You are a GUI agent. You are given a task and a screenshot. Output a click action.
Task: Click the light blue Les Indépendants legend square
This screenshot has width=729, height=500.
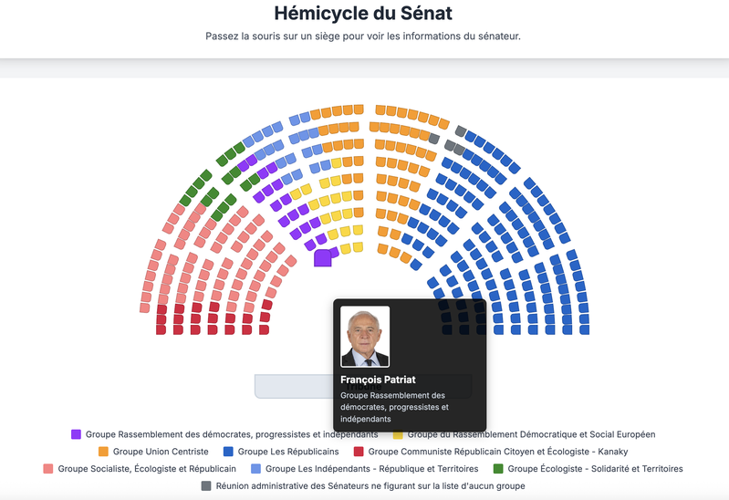coord(255,469)
